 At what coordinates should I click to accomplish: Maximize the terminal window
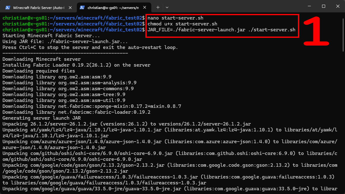[x=323, y=6]
